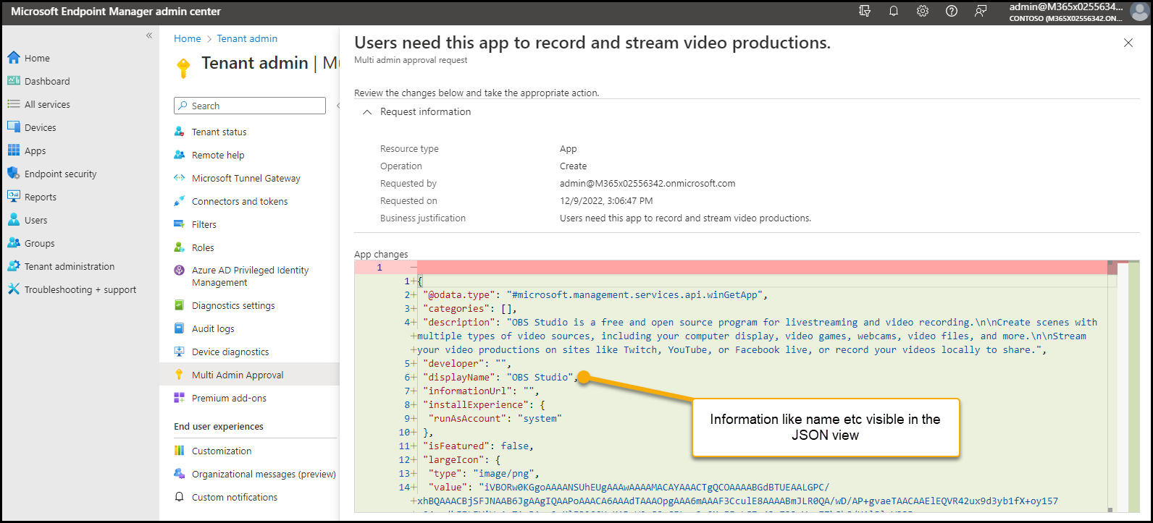Click the displayName "OBS Studio" JSON line
The image size is (1153, 523).
click(x=500, y=377)
